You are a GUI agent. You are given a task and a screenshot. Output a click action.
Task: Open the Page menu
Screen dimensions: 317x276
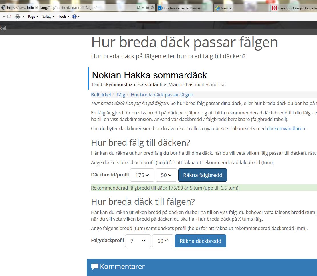(x=32, y=16)
